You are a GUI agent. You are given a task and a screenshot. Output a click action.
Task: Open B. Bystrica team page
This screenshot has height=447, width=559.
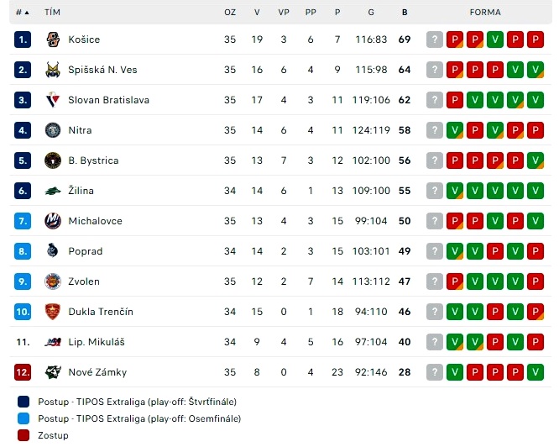pyautogui.click(x=93, y=160)
